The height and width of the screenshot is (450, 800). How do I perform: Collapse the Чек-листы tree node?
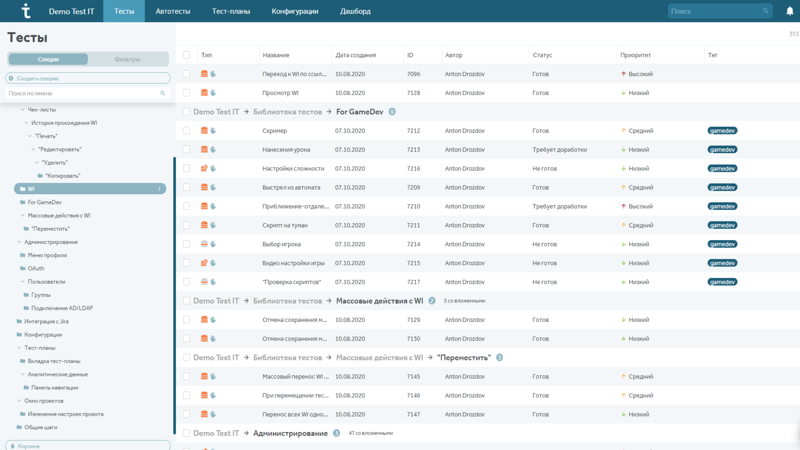click(23, 109)
